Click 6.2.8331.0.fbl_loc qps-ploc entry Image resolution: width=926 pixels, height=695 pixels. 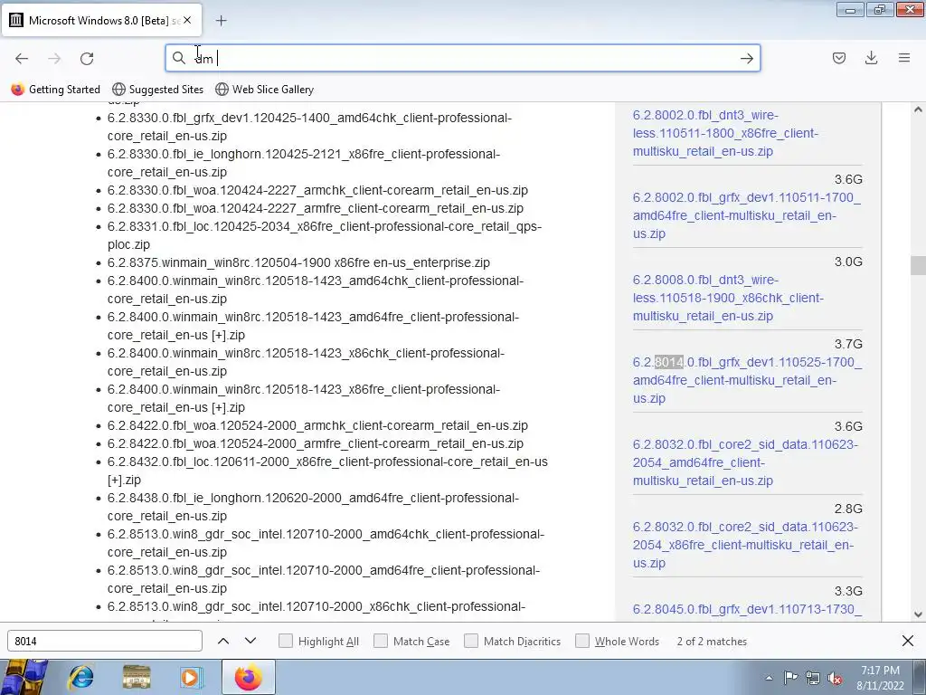(325, 235)
